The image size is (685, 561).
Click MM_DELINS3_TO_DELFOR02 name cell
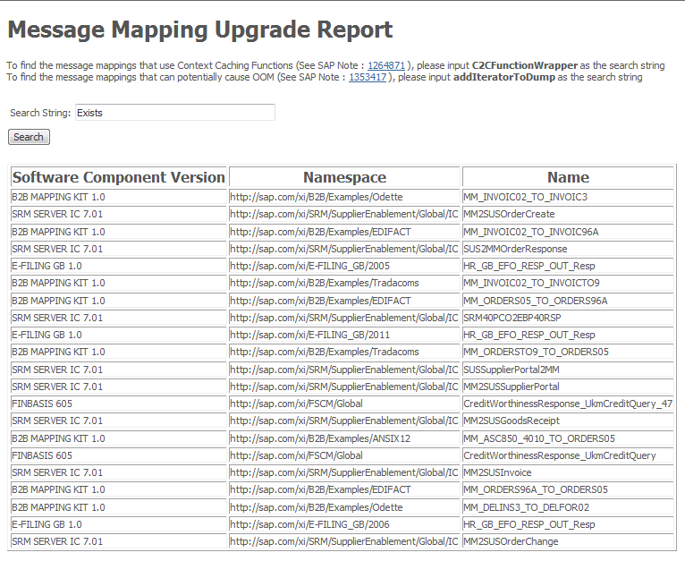coord(568,507)
